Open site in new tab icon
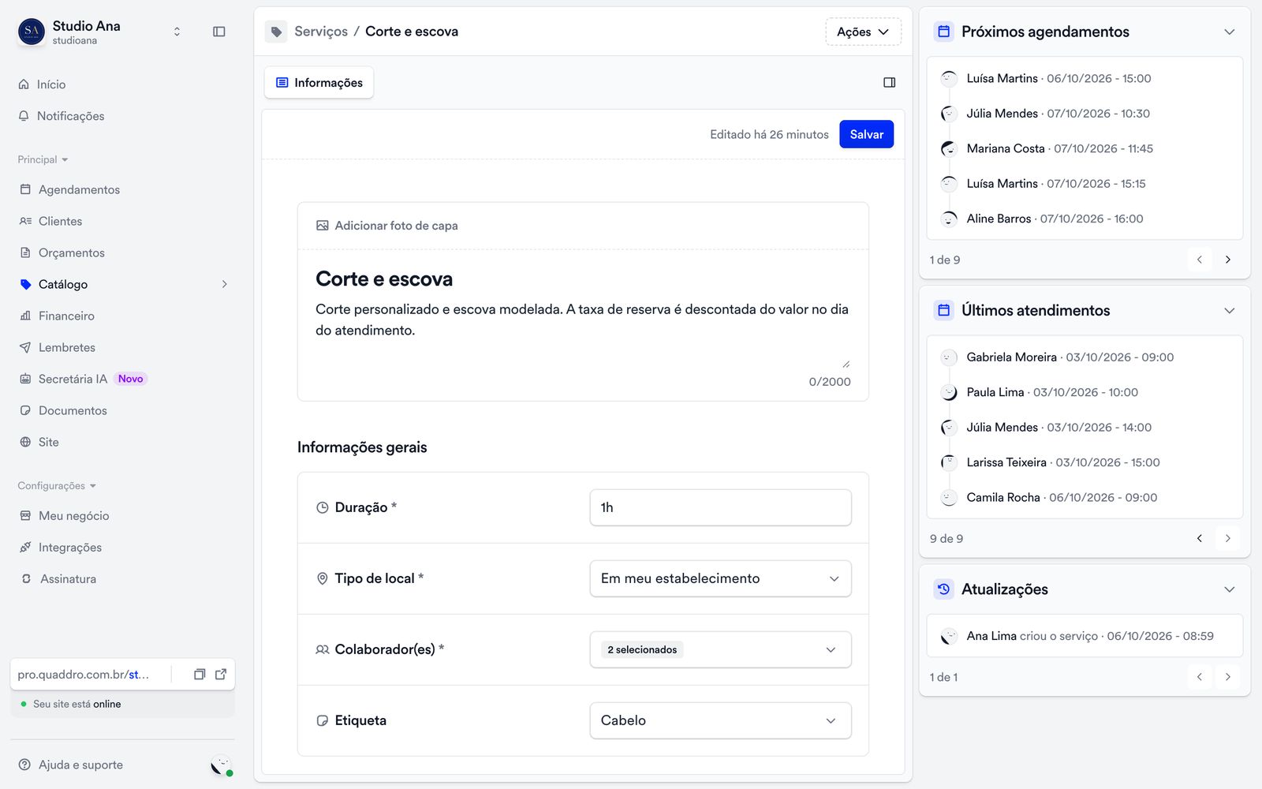 [221, 674]
